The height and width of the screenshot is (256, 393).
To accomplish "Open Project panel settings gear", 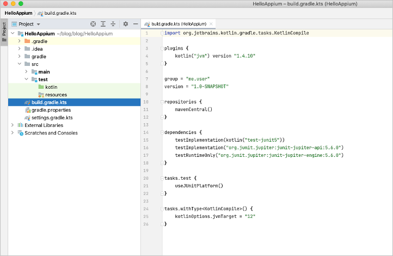I will pos(126,24).
